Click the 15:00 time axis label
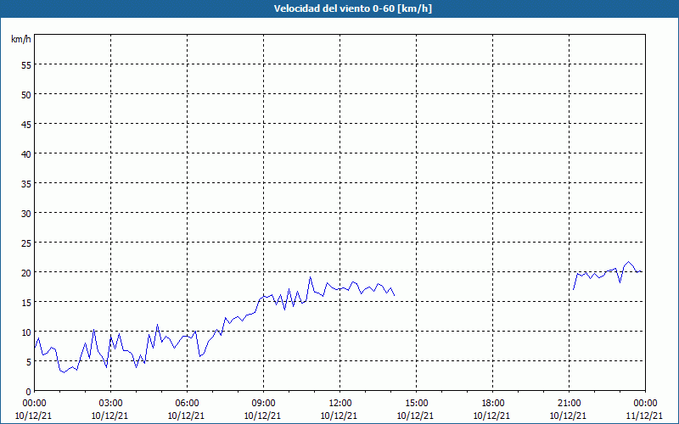679x424 pixels. [416, 404]
